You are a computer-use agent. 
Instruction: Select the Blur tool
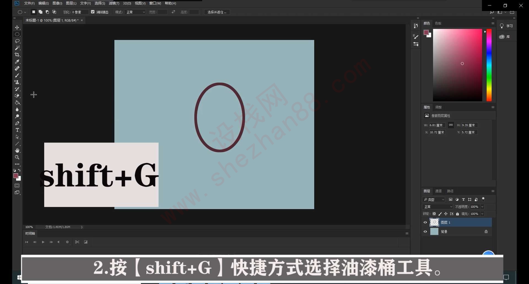(x=17, y=109)
